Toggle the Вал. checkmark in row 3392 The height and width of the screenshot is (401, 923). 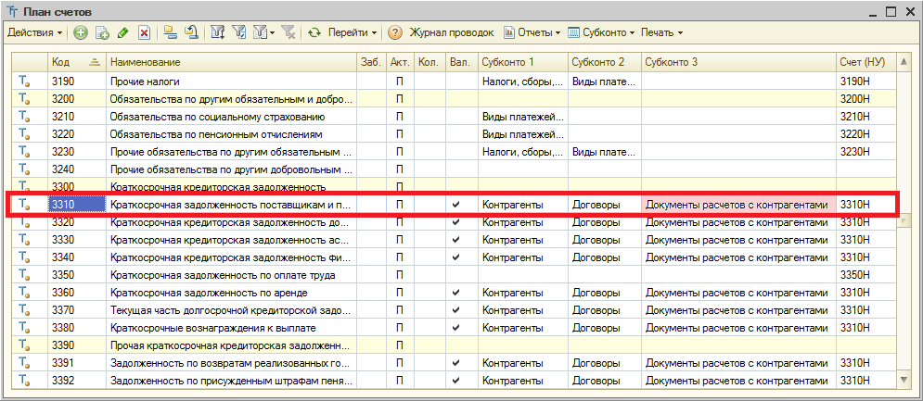coord(455,381)
